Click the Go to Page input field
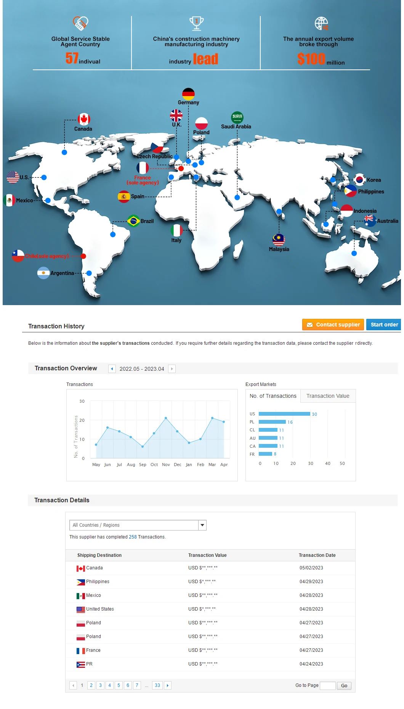Image resolution: width=404 pixels, height=709 pixels. point(327,685)
